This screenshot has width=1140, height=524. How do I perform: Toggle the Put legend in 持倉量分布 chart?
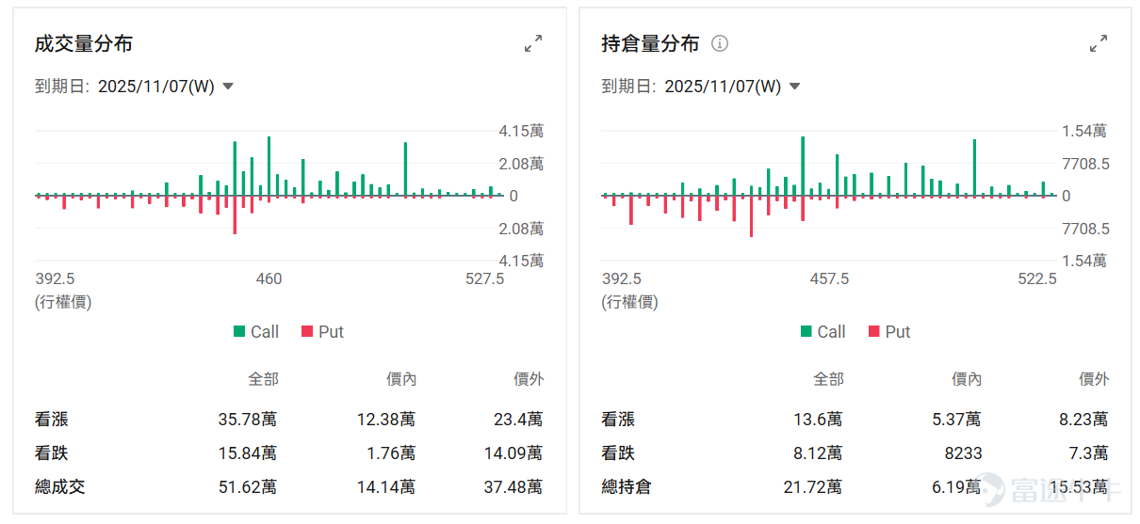888,331
